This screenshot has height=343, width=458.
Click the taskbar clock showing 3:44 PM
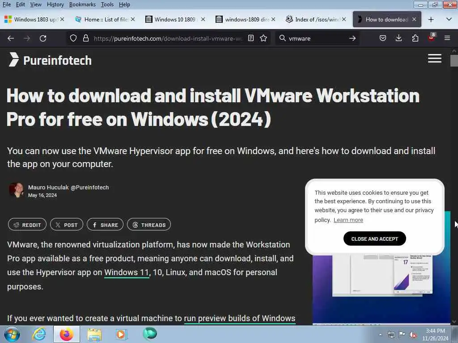pos(435,335)
